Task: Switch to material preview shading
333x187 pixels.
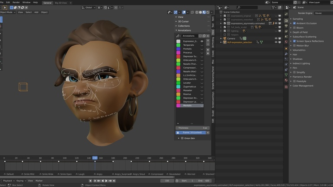Action: pos(204,12)
